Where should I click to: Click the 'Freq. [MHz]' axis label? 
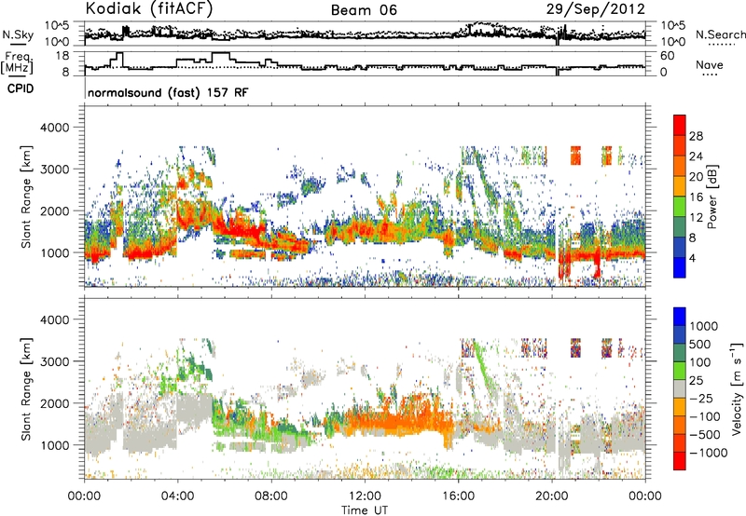tap(17, 63)
